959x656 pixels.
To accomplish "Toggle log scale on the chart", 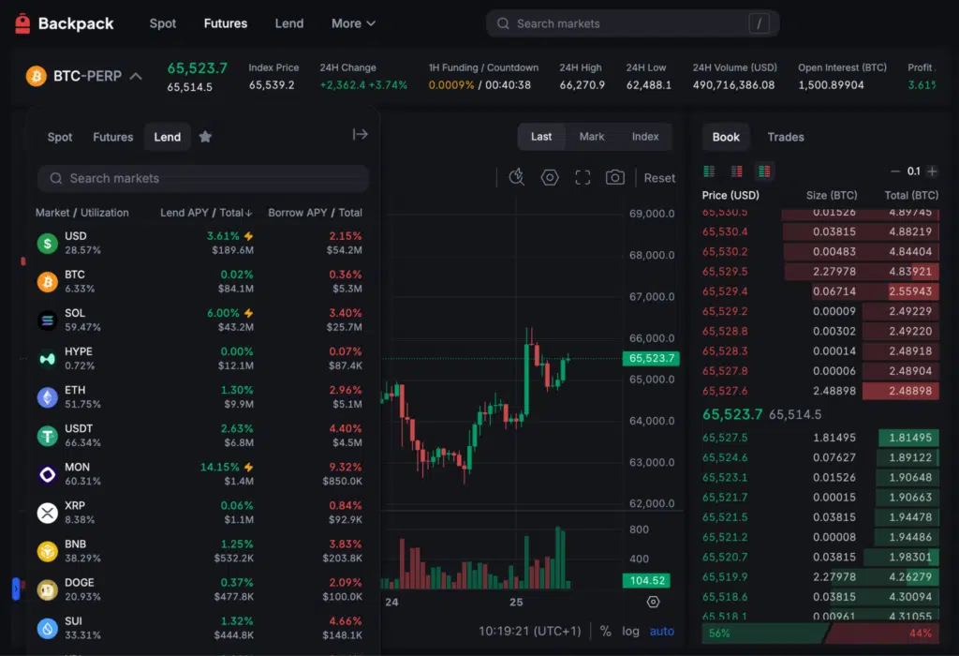I will click(631, 631).
